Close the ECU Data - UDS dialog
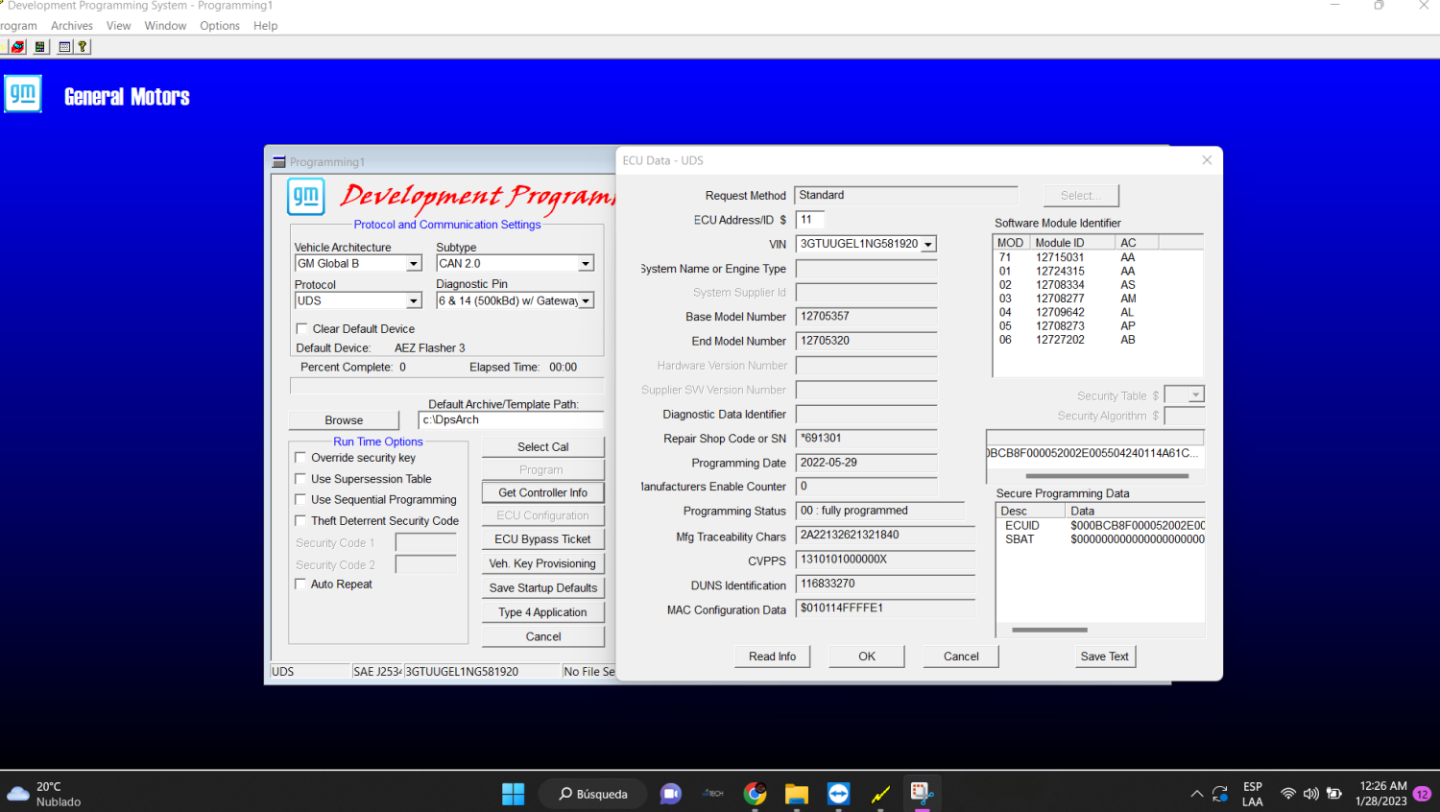The image size is (1440, 812). point(1207,160)
